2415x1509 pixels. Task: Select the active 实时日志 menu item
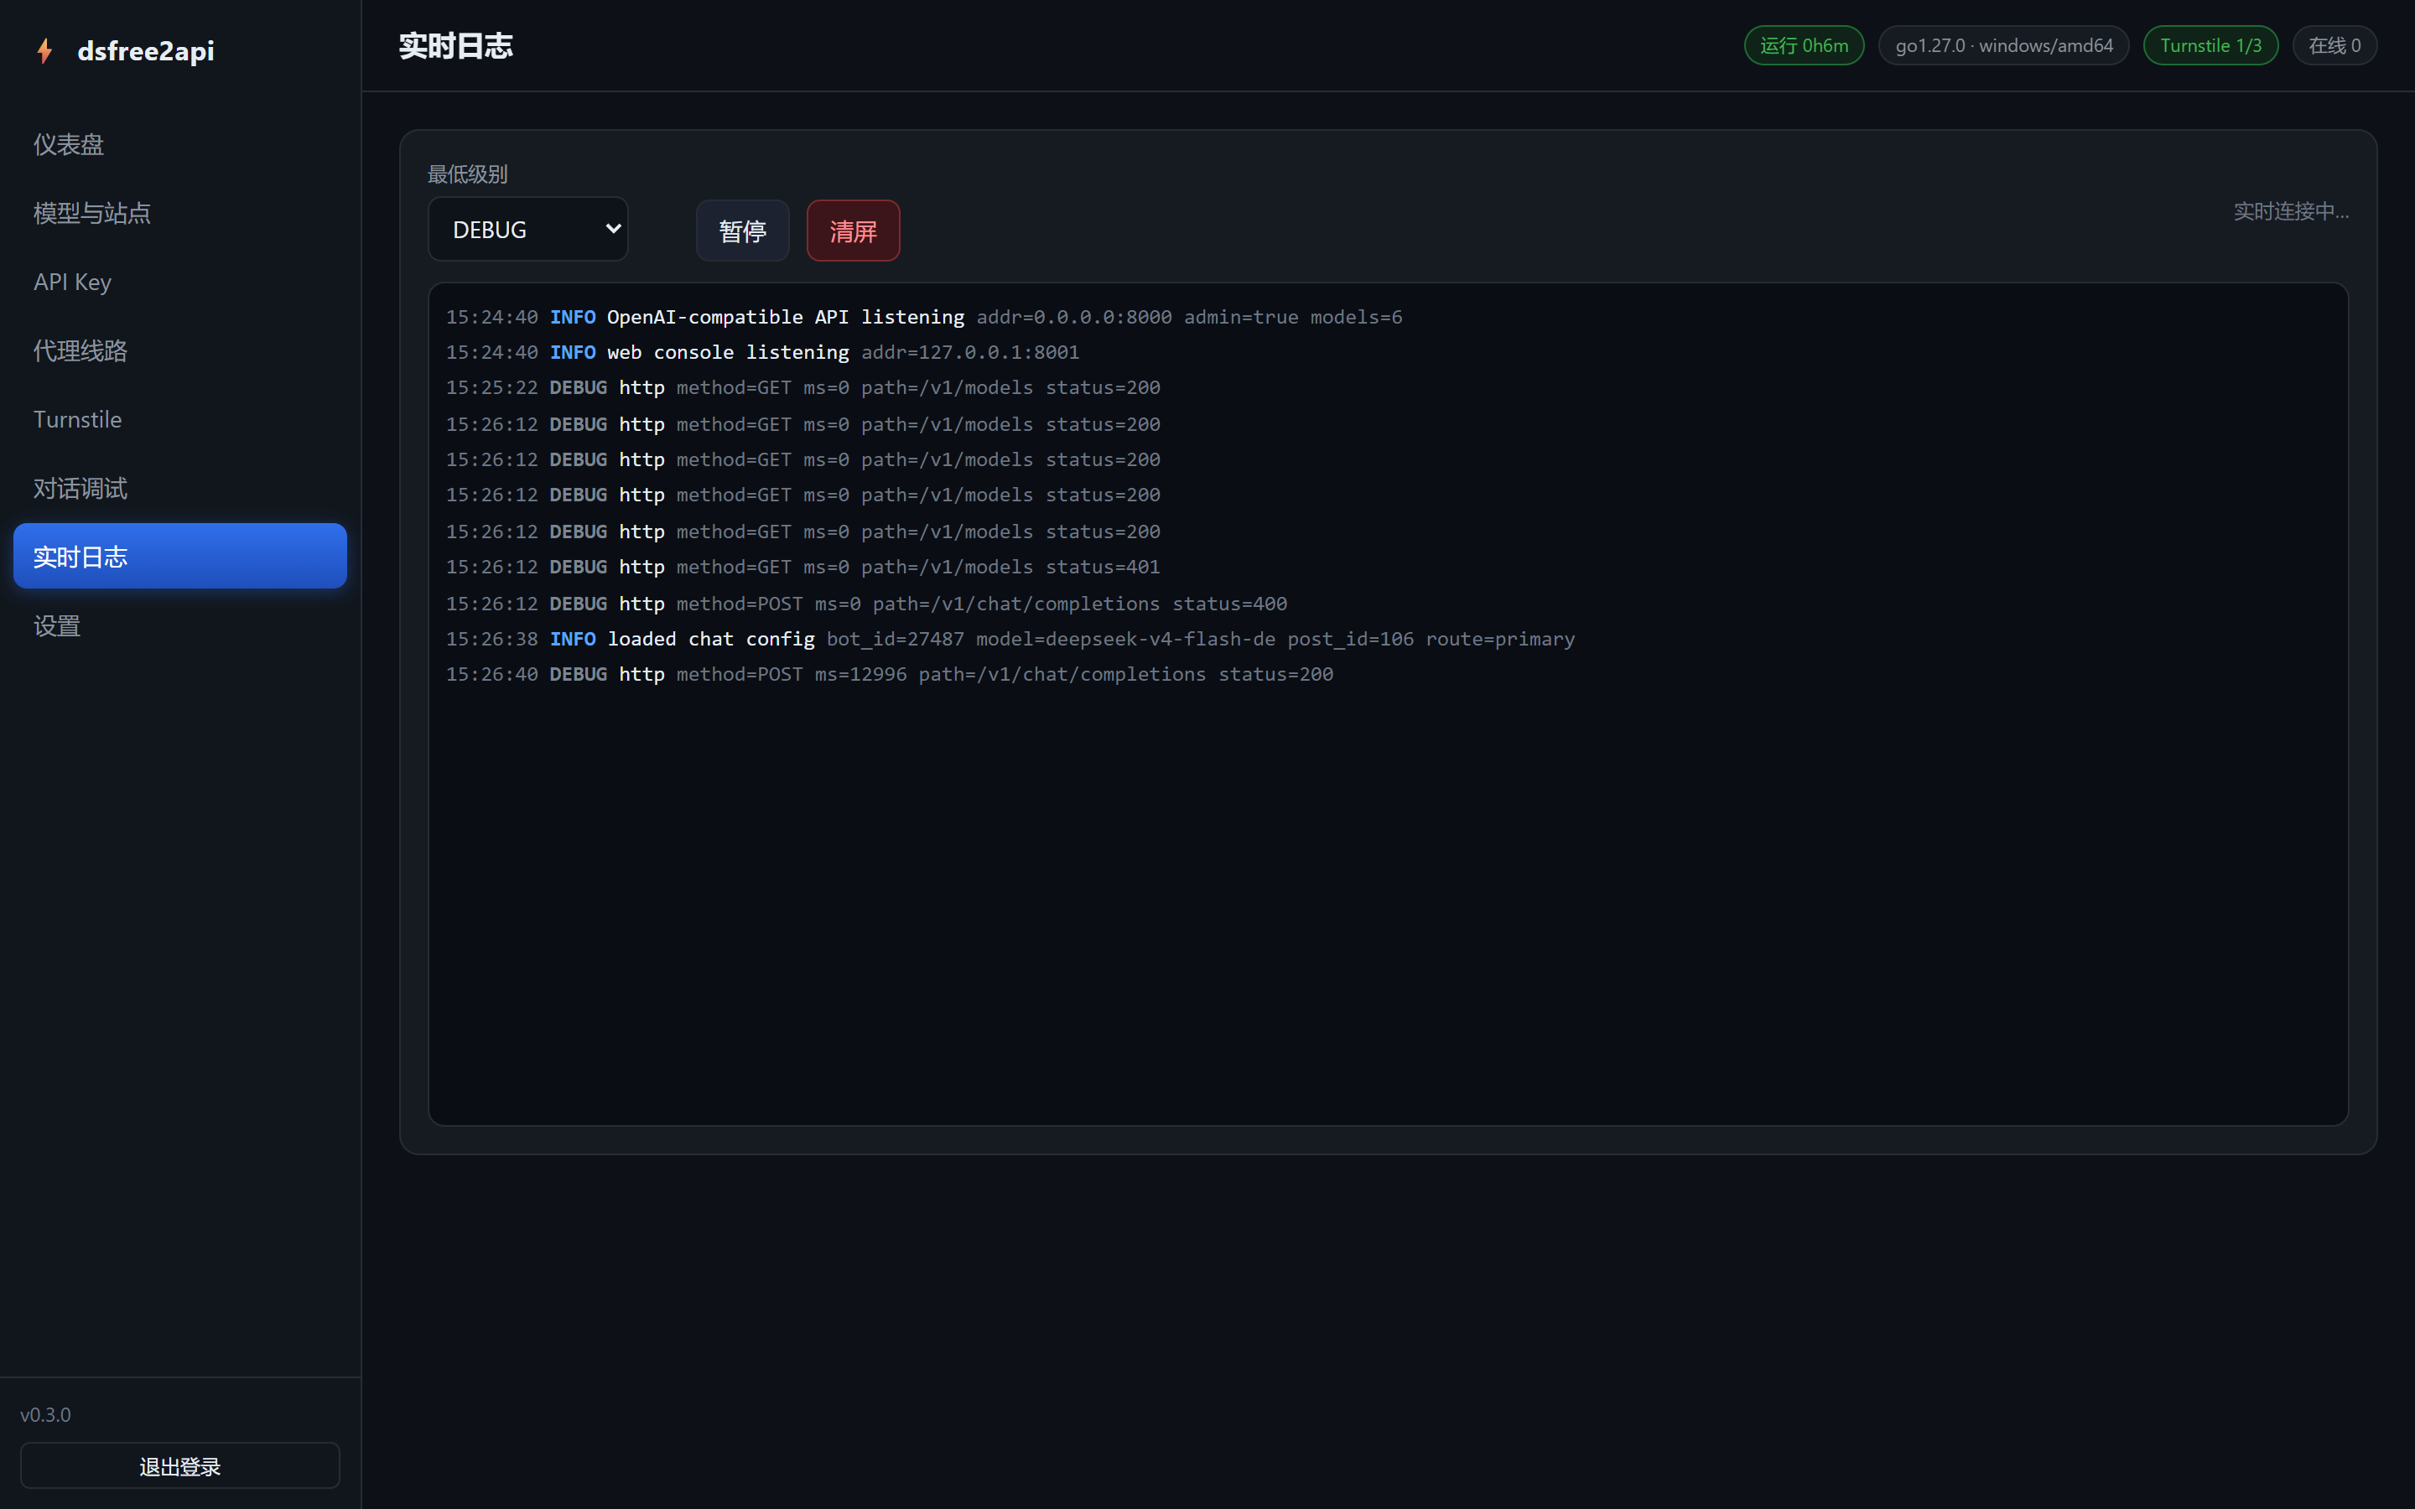(x=179, y=556)
